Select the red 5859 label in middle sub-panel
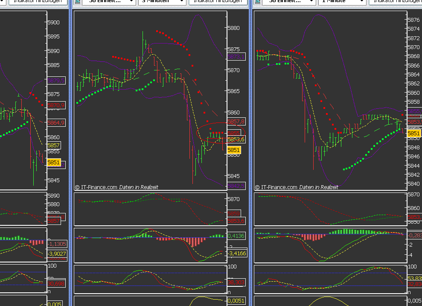This screenshot has height=306, width=422. (x=233, y=213)
